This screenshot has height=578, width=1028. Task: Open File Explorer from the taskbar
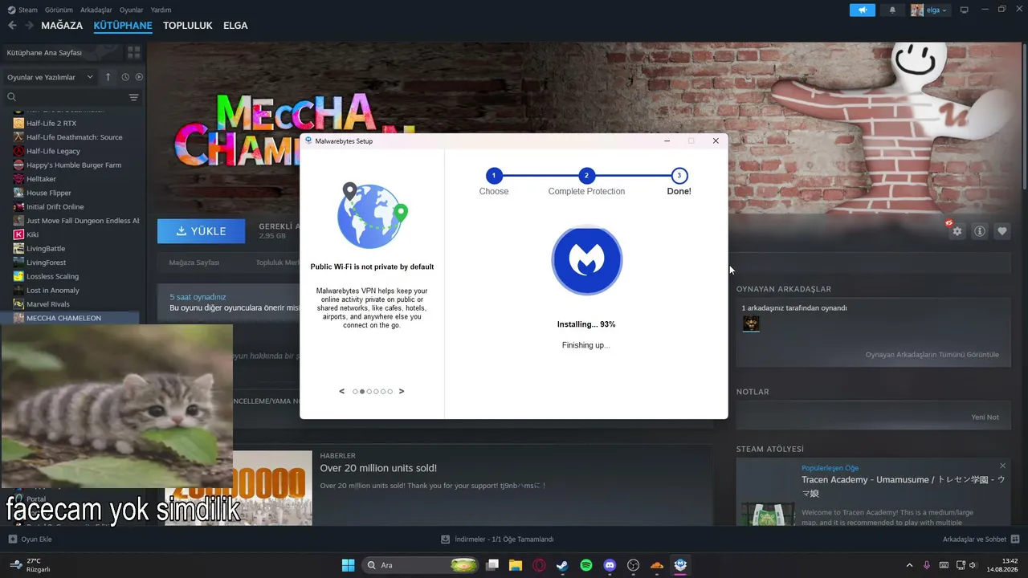pyautogui.click(x=515, y=565)
